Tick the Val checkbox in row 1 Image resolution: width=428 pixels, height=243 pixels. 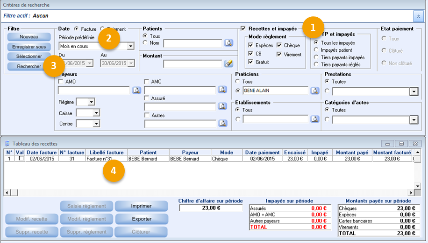pos(21,158)
